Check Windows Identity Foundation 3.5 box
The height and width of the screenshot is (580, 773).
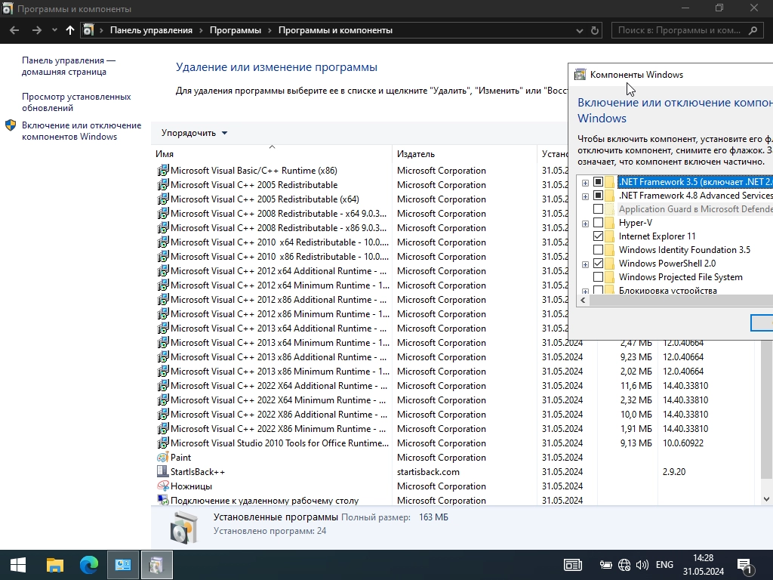[598, 250]
